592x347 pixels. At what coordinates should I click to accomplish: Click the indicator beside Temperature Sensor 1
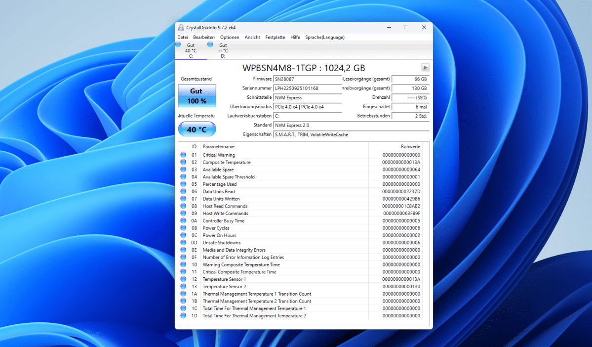[x=183, y=279]
